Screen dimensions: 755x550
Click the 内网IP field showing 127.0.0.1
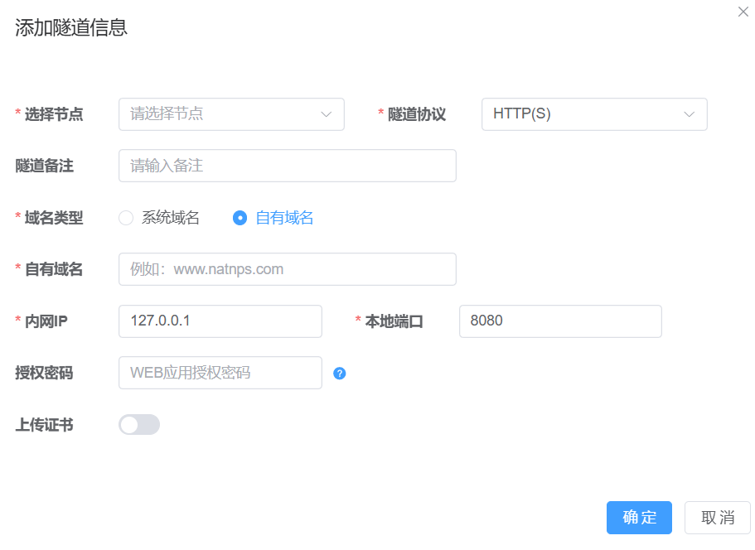(x=220, y=321)
